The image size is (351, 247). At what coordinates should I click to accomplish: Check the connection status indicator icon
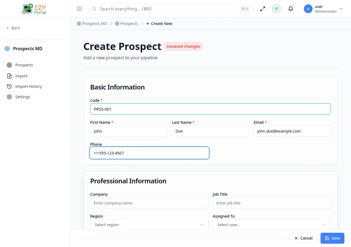coord(276,9)
